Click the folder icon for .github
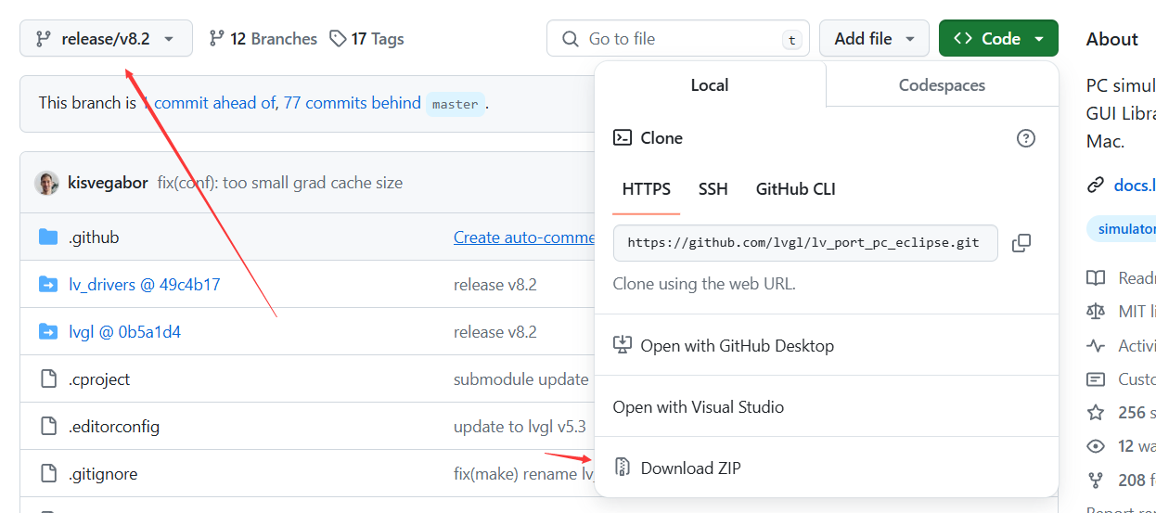Image resolution: width=1156 pixels, height=513 pixels. click(x=48, y=237)
